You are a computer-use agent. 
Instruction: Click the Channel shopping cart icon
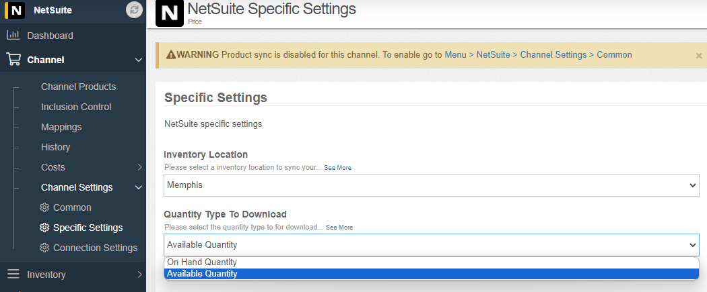[13, 59]
